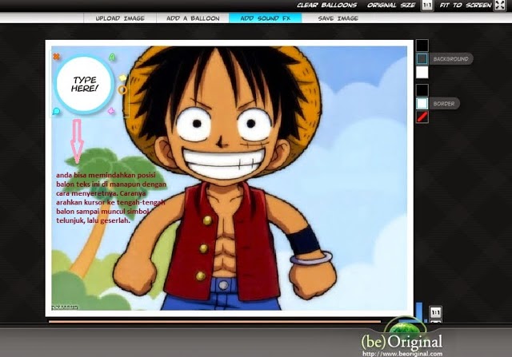This screenshot has height=357, width=512.
Task: Click the 1:1 icon below the canvas
Action: pos(435,312)
